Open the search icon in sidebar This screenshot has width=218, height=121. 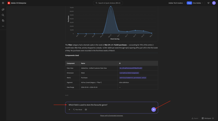[3, 15]
